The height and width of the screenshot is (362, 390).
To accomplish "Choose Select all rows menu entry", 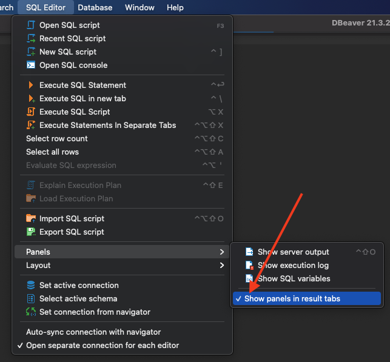I will point(122,152).
